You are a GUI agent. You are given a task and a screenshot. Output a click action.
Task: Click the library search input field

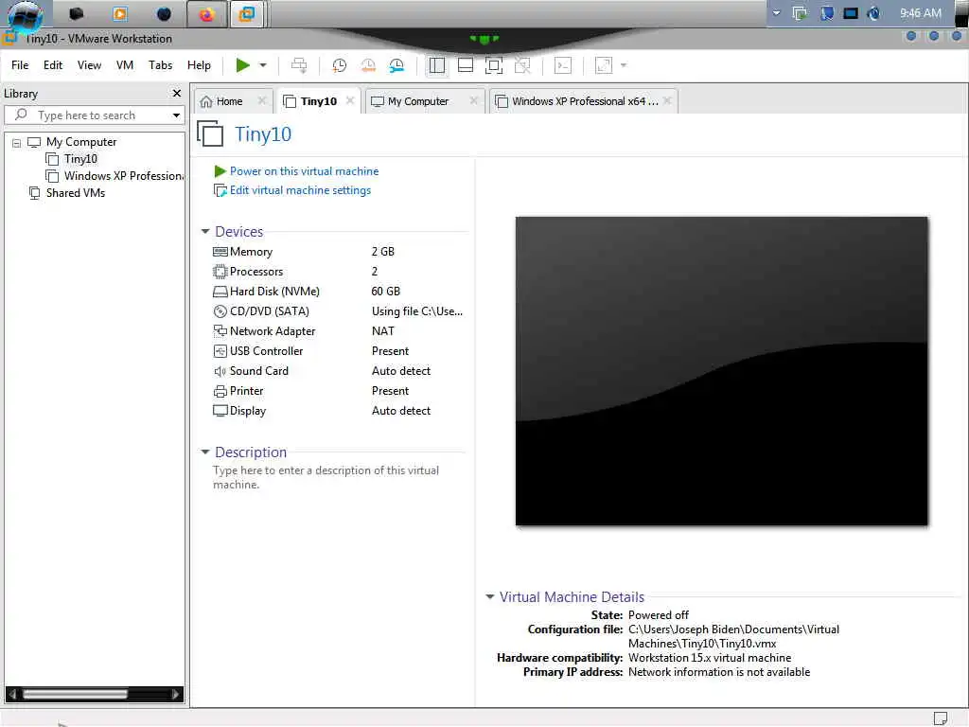pos(96,115)
